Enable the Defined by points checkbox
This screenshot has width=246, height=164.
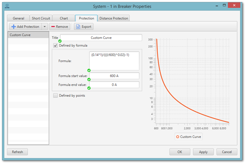(55, 96)
